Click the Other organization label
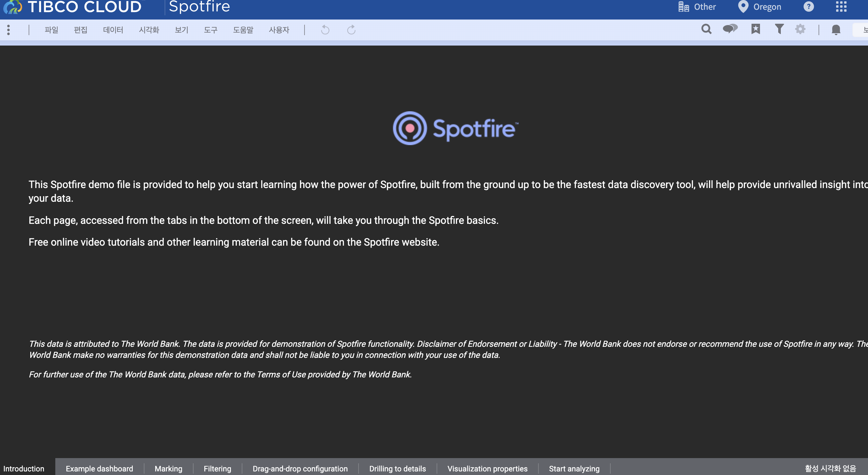 [x=705, y=7]
